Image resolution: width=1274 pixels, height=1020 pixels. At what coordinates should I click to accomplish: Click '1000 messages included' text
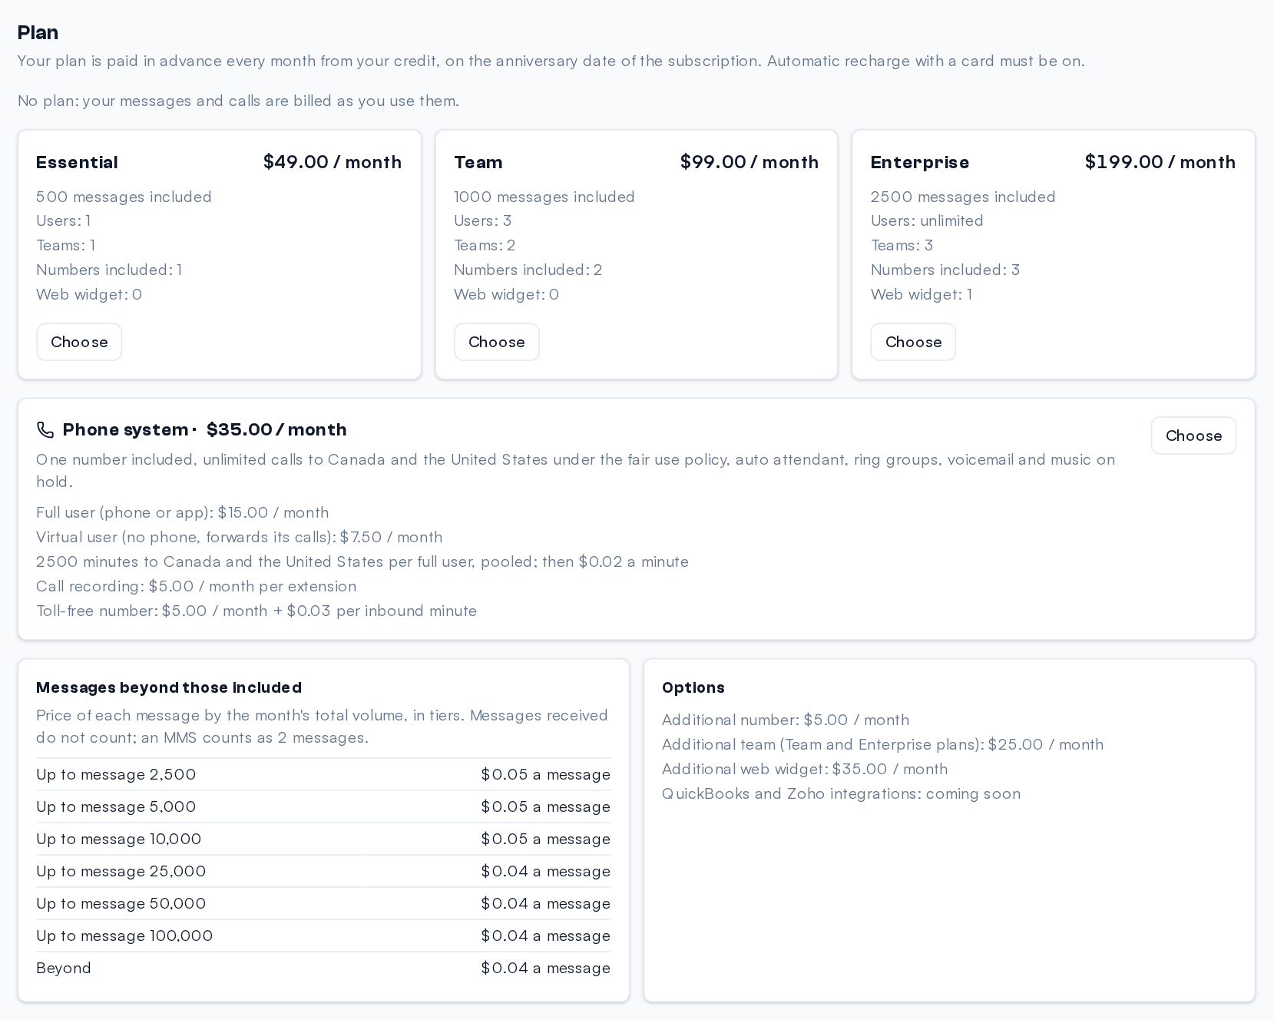tap(544, 197)
